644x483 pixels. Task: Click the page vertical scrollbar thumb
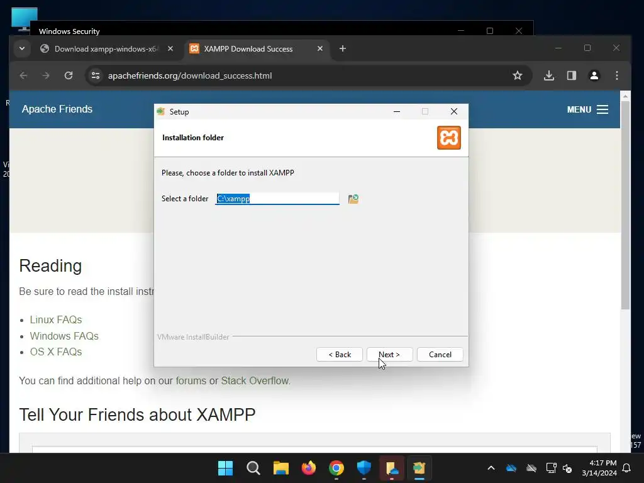[x=625, y=206]
